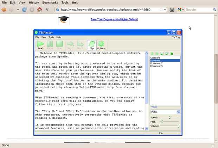Open the browser File menu
Image resolution: width=218 pixels, height=148 pixels.
pos(4,3)
